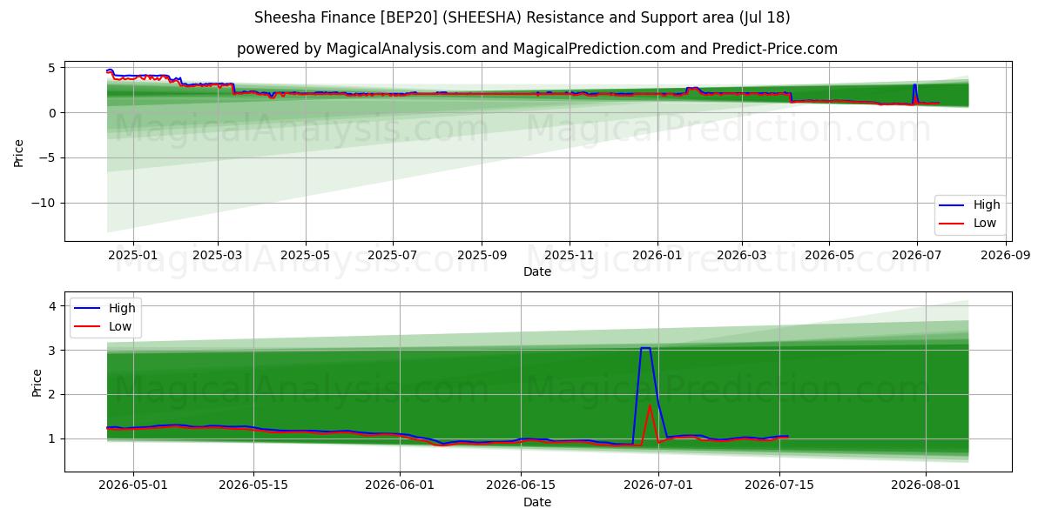Click the '2025-01' tick label
The width and height of the screenshot is (1045, 522).
(132, 255)
